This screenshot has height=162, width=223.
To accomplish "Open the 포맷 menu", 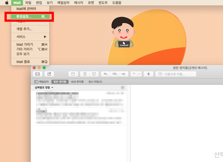I will [91, 3].
